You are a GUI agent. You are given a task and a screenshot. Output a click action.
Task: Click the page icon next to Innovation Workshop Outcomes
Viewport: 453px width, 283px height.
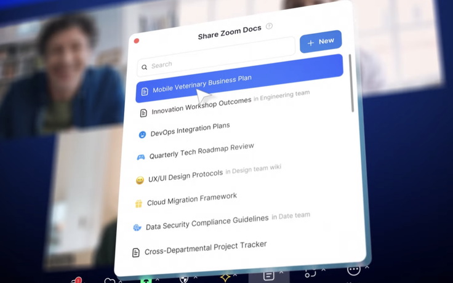pyautogui.click(x=143, y=113)
